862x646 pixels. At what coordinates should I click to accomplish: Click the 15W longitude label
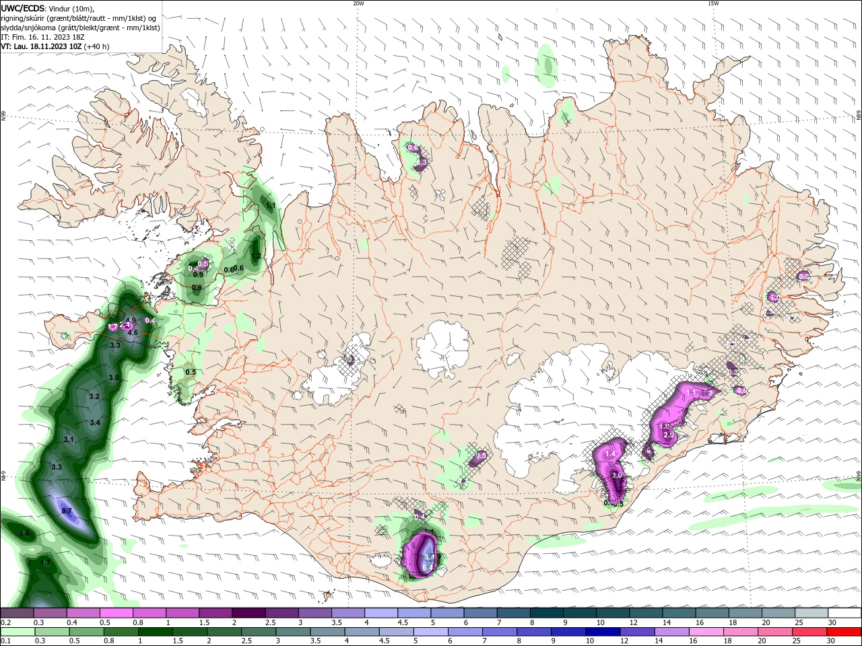tap(713, 3)
